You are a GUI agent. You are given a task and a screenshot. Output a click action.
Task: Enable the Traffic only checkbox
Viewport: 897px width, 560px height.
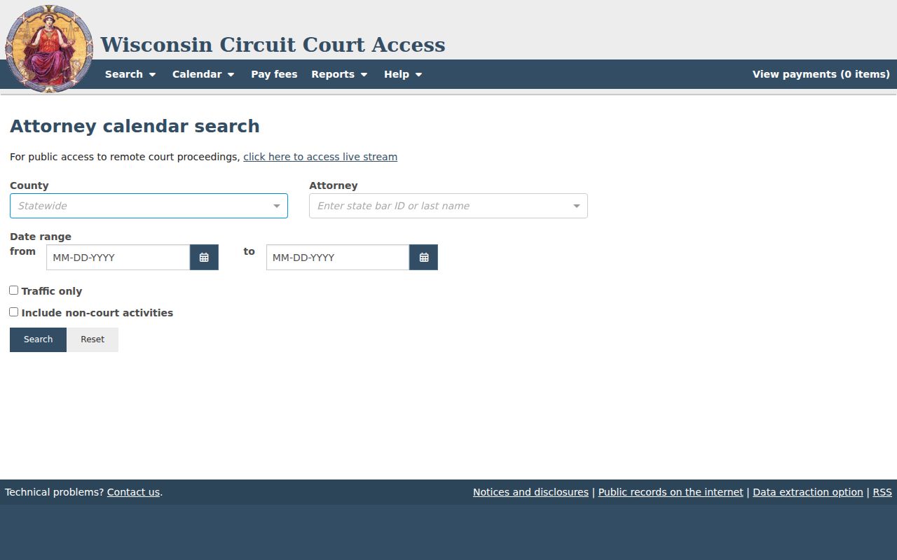14,290
